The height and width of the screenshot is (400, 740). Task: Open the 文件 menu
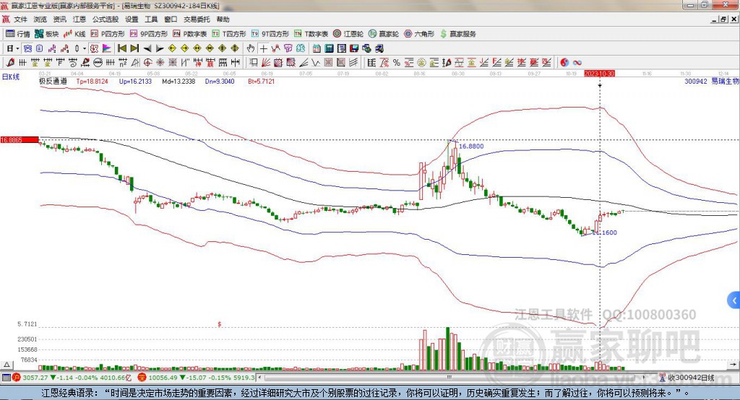(20, 19)
